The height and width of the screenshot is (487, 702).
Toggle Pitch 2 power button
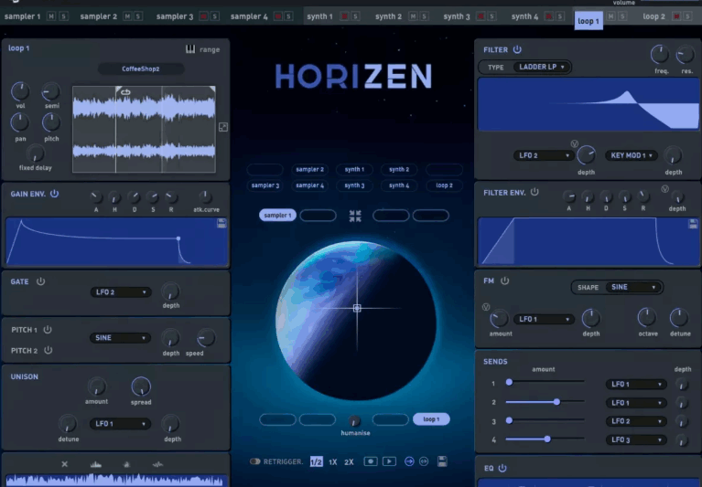click(48, 350)
